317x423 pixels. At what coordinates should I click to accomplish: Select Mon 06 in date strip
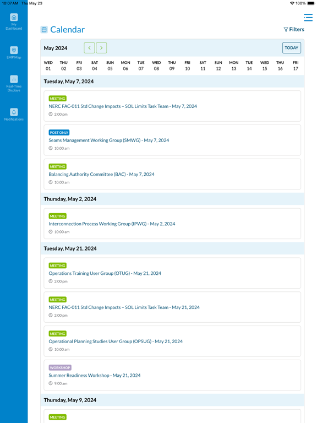coord(125,66)
